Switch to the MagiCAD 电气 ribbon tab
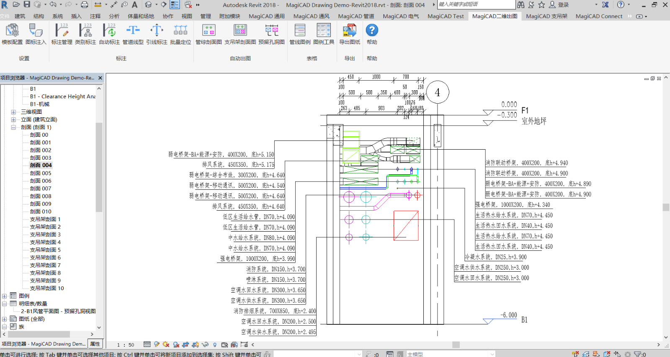The image size is (670, 357). pyautogui.click(x=401, y=16)
